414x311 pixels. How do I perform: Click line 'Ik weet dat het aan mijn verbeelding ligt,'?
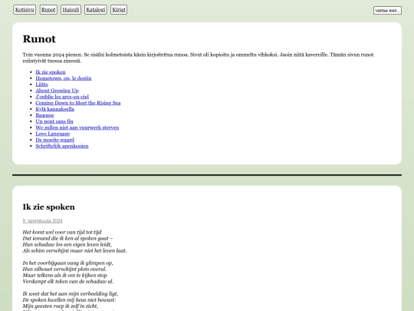[x=71, y=294]
